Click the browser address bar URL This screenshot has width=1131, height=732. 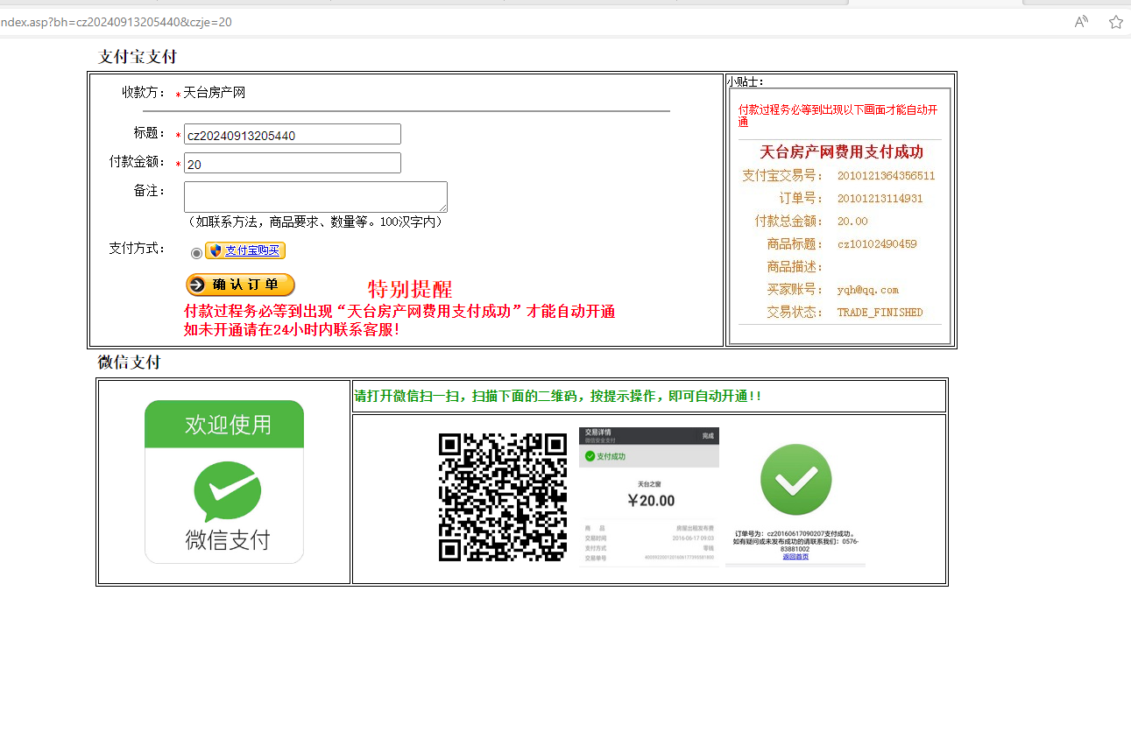coord(116,22)
